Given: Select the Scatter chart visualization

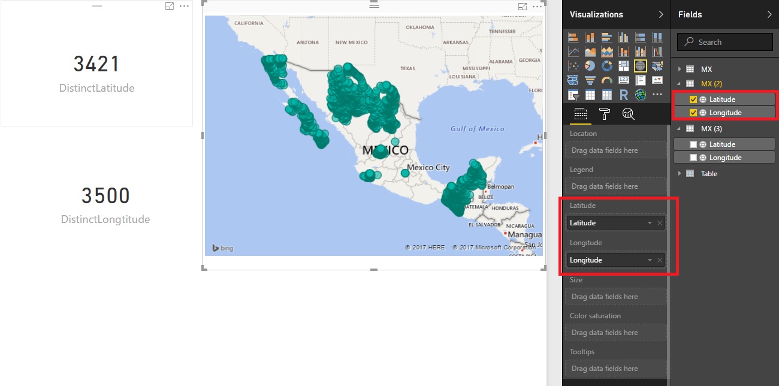Looking at the screenshot, I should coord(573,66).
